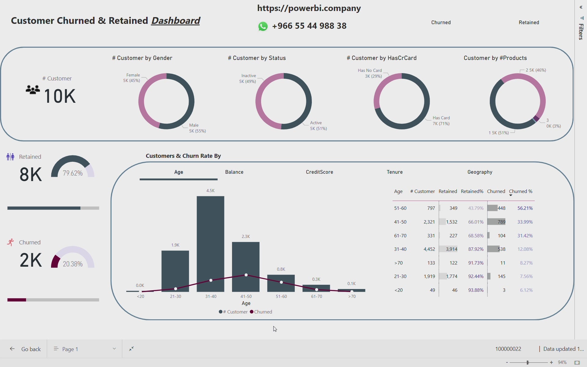The height and width of the screenshot is (367, 587).
Task: Click the people icon beside the 10K customer count
Action: [32, 90]
